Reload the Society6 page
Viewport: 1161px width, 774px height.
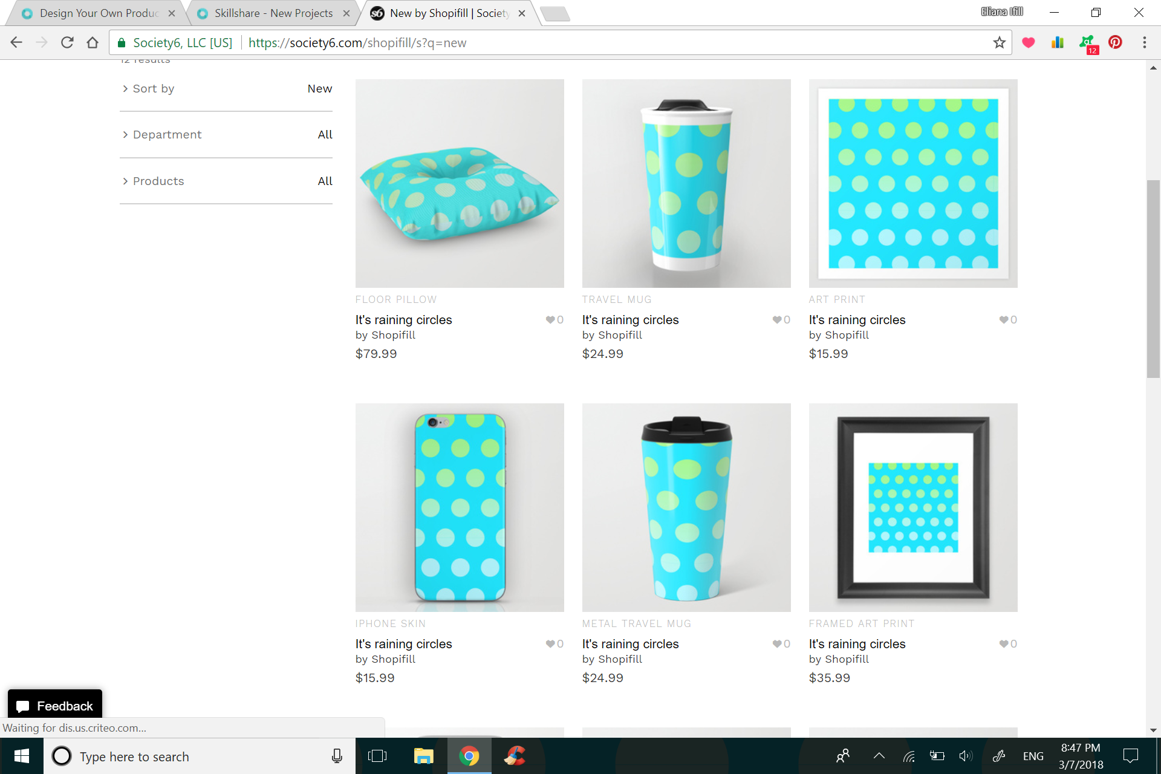click(67, 42)
